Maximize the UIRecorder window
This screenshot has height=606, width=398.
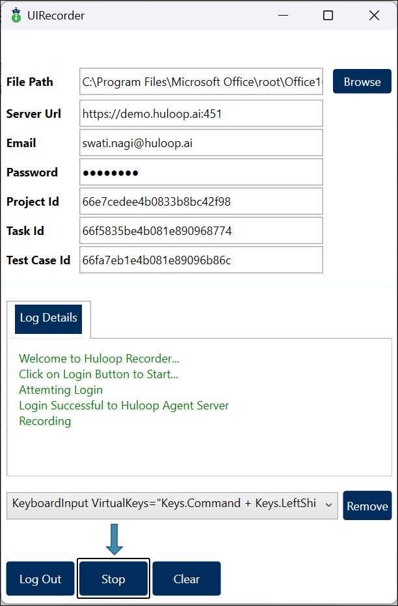(x=328, y=16)
